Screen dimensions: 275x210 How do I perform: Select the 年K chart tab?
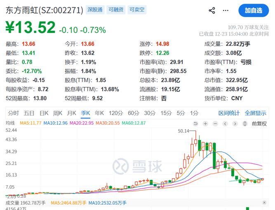pyautogui.click(x=99, y=113)
